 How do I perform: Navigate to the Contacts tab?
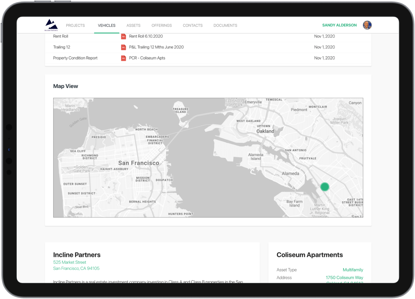[193, 25]
